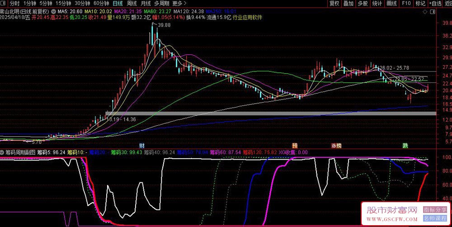Open 筹码周期瞄图 indicator dropdown arrow

(x=2, y=153)
